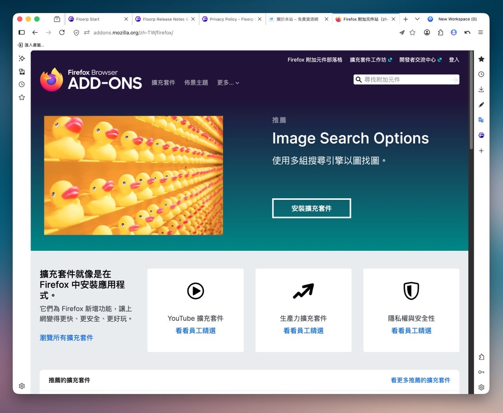
Task: Open downloads icon in right sidebar
Action: click(481, 90)
